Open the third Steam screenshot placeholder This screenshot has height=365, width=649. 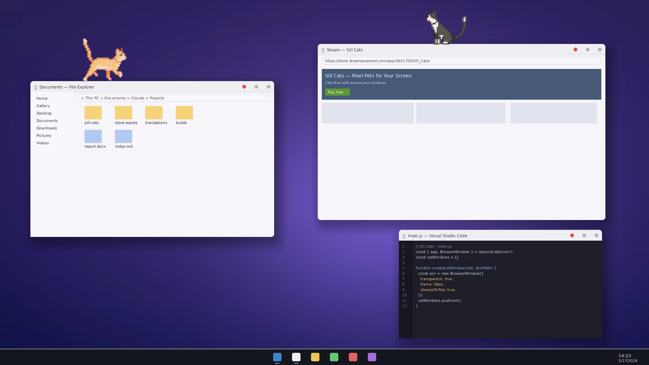click(554, 113)
